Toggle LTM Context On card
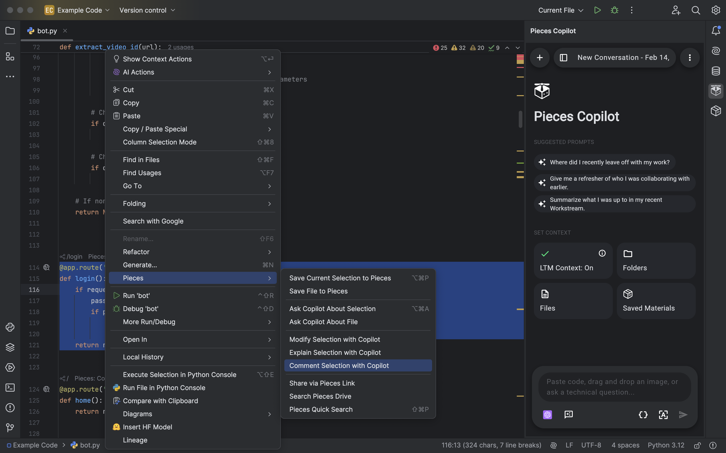This screenshot has height=453, width=726. pyautogui.click(x=573, y=261)
